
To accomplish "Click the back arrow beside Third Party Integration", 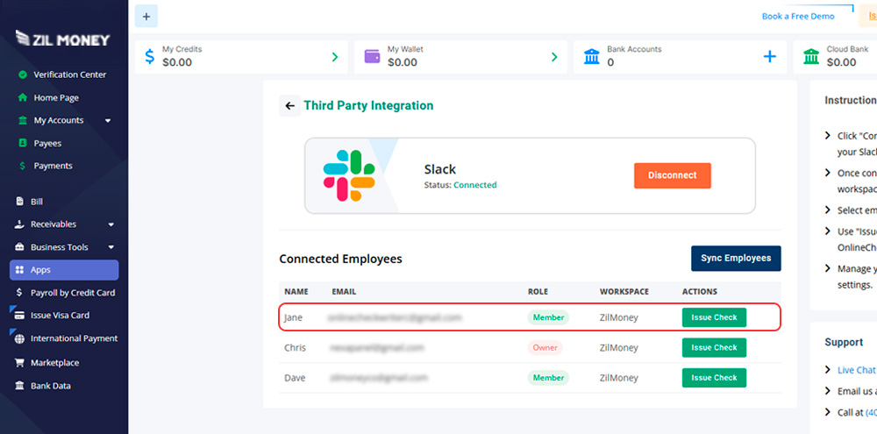I will 289,106.
